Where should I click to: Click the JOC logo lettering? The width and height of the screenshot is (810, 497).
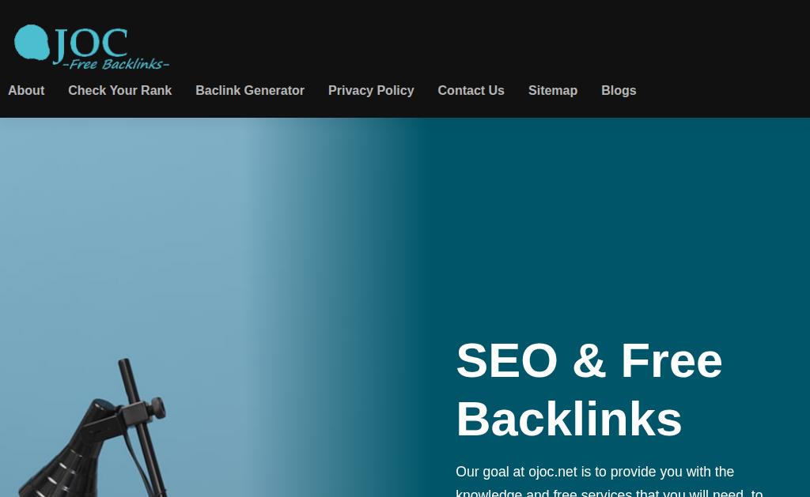click(x=91, y=44)
